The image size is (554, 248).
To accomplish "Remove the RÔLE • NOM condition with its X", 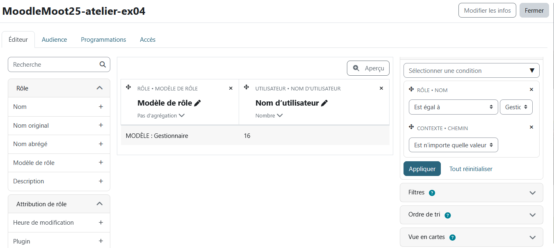I will [531, 89].
